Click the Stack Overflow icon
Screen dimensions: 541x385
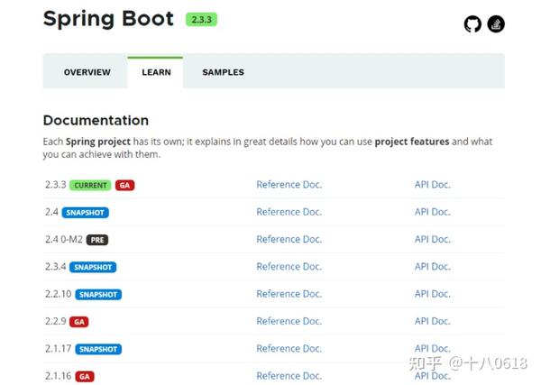tap(496, 24)
